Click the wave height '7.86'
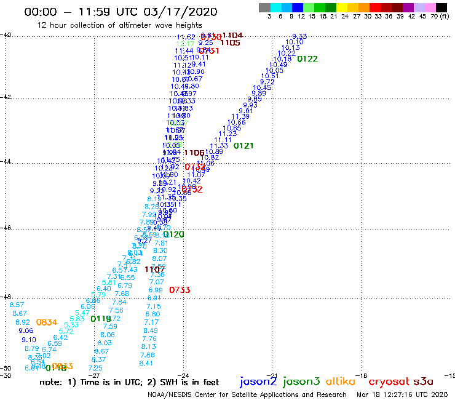This screenshot has width=455, height=400. [147, 355]
